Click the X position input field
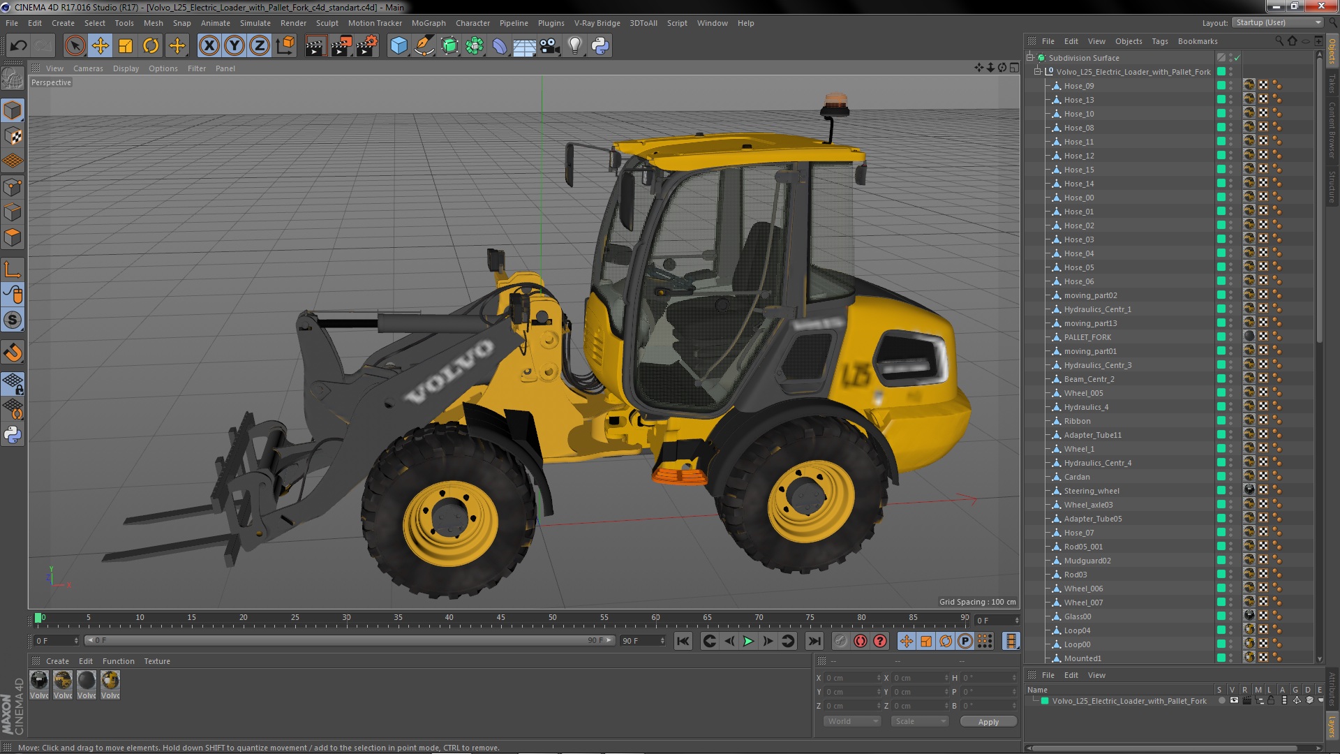The image size is (1340, 754). click(x=852, y=678)
